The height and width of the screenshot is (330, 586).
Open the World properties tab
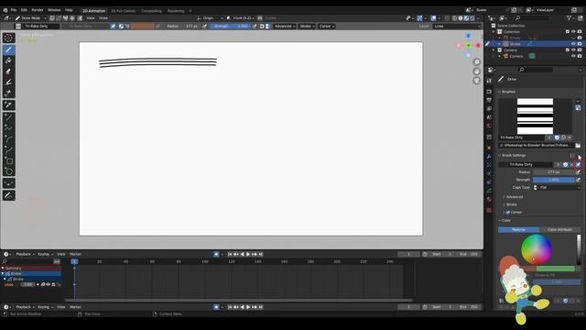(x=489, y=126)
